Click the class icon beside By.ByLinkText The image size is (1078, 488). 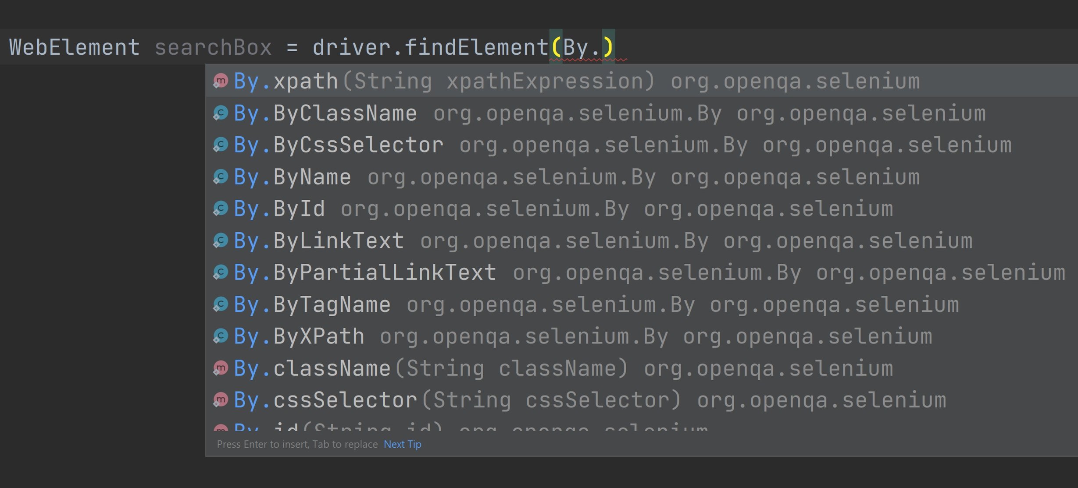[x=221, y=240]
